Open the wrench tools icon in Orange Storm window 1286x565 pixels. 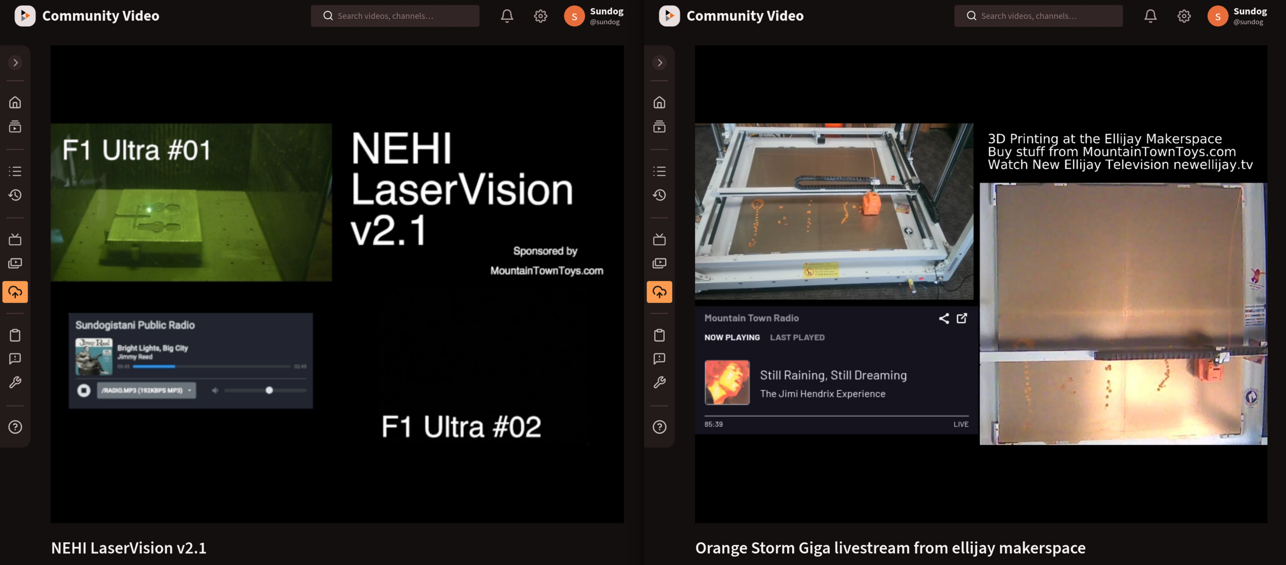point(660,382)
